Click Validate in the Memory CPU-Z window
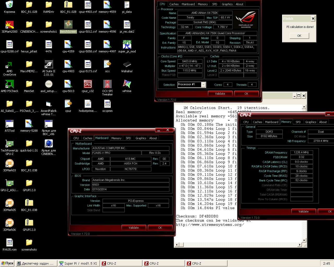This screenshot has height=267, width=334. coord(303,211)
